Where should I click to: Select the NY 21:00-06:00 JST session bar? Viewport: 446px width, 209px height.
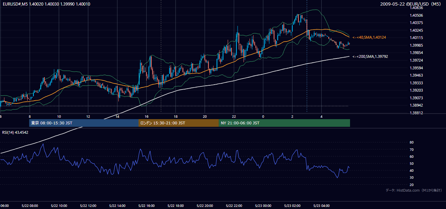tap(284, 123)
